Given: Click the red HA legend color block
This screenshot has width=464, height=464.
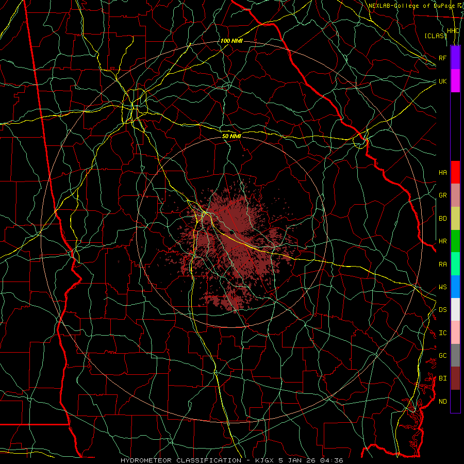Looking at the screenshot, I should (455, 172).
